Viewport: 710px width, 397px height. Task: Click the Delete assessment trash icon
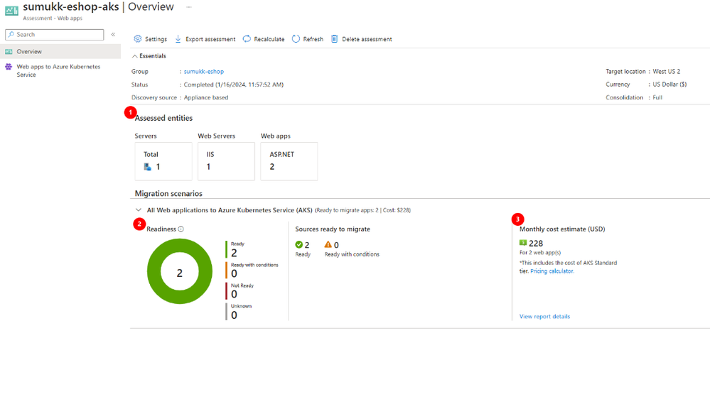pos(334,39)
